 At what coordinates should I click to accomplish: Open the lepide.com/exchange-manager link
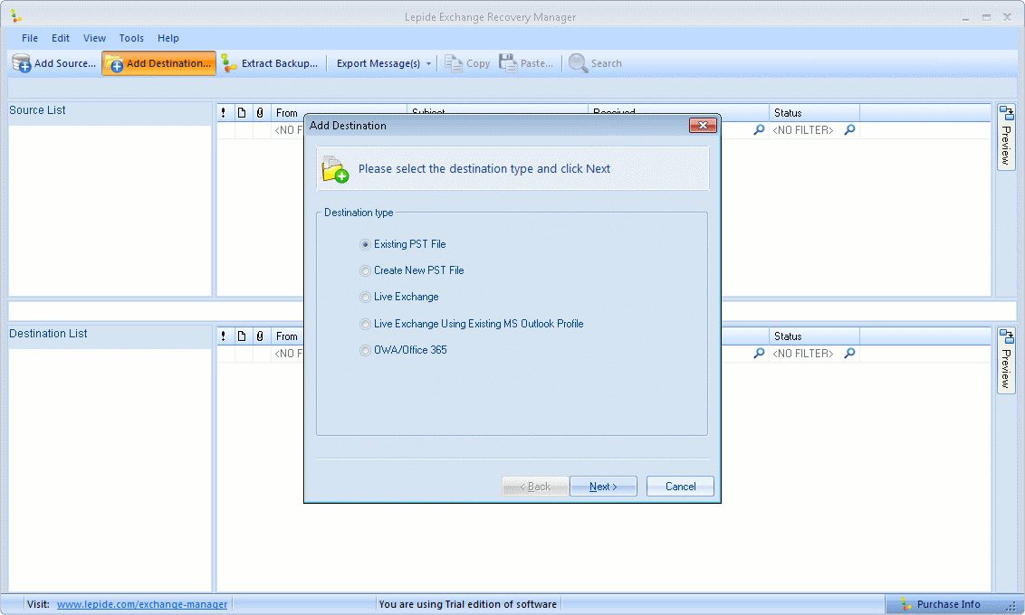click(142, 604)
